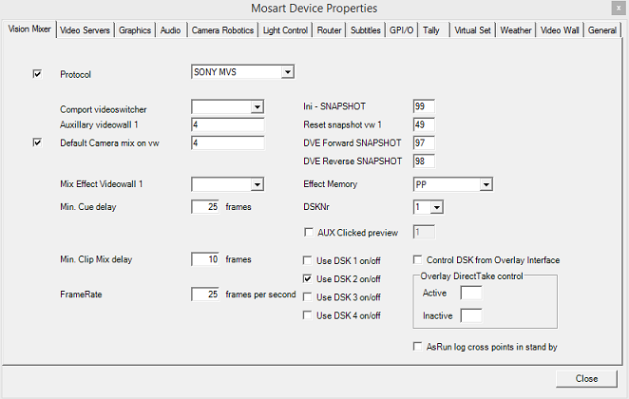Check Control DSK from Overlay Interface
Viewport: 629px width, 399px height.
coord(418,260)
